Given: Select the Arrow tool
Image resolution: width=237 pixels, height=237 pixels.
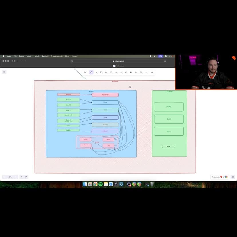Looking at the screenshot, I should (x=116, y=72).
